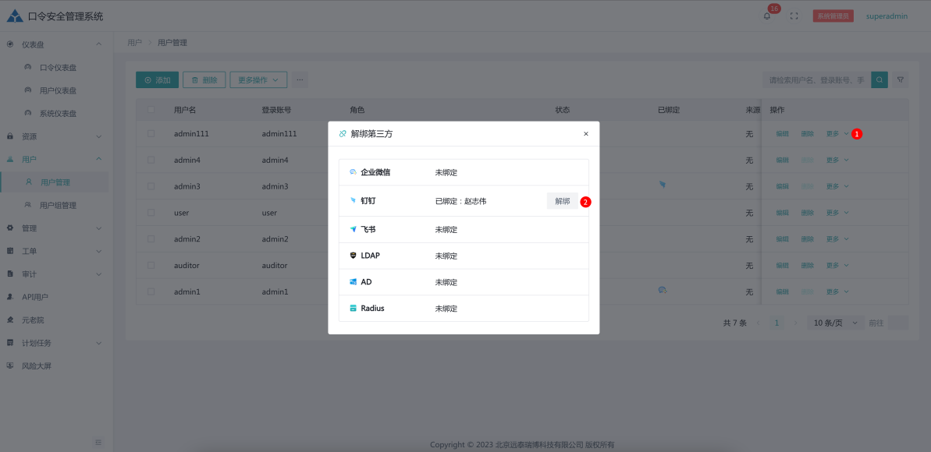Expand the 资源 sidebar menu
This screenshot has height=452, width=931.
(55, 136)
